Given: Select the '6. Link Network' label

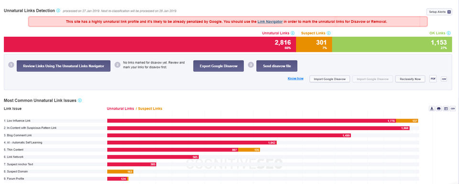Looking at the screenshot, I should click(x=13, y=157).
